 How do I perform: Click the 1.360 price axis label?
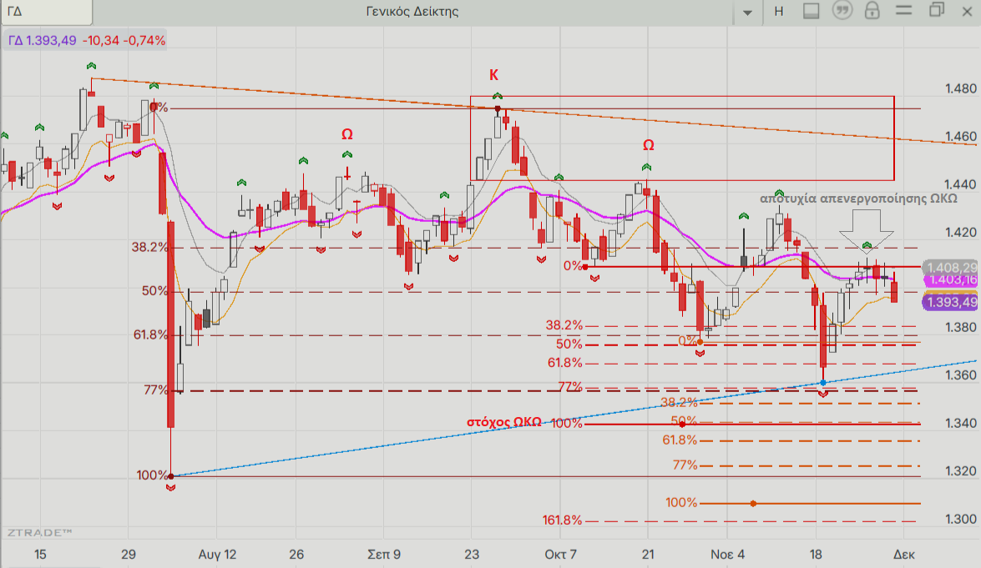pyautogui.click(x=960, y=375)
